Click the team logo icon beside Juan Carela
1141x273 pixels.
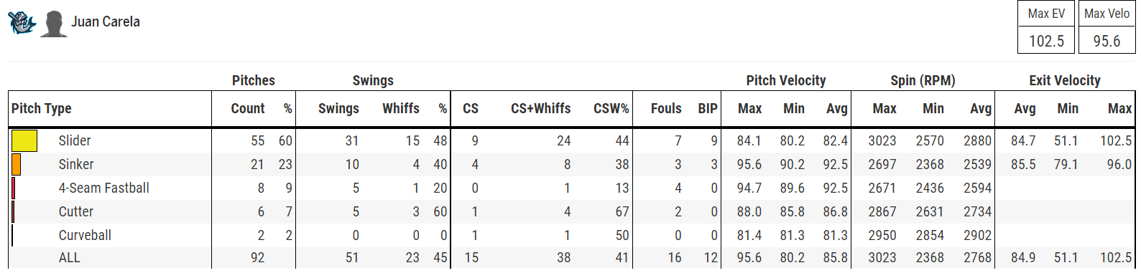coord(22,23)
